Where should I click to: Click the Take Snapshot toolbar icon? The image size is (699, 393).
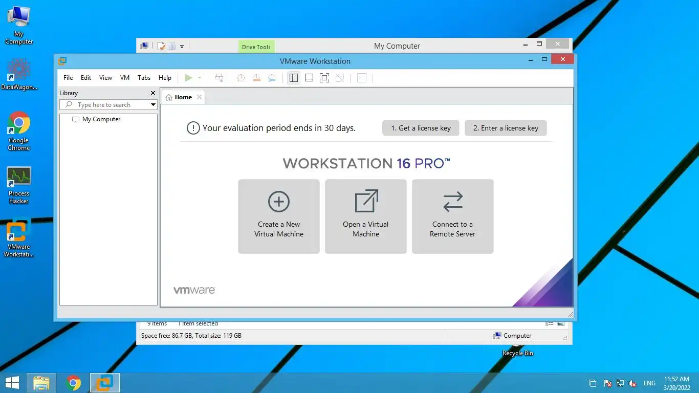pyautogui.click(x=241, y=78)
